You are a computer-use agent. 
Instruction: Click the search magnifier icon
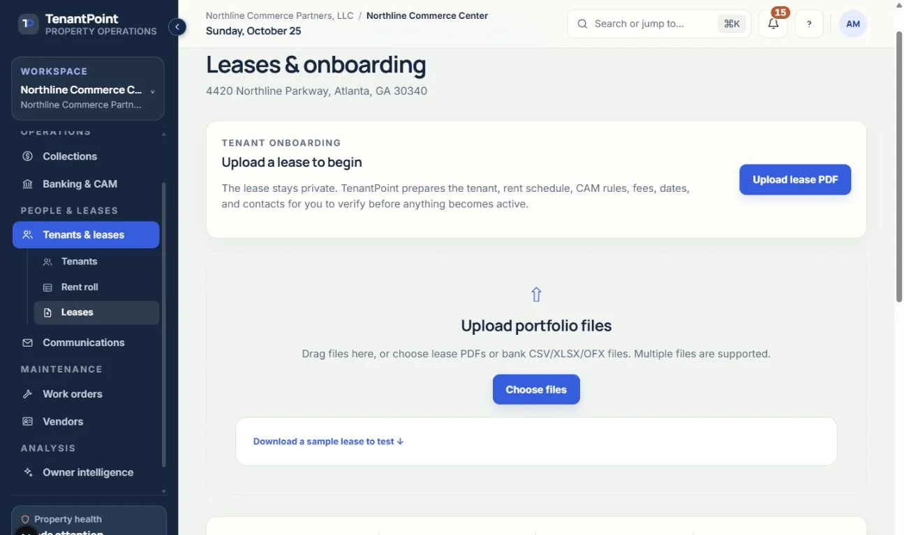(582, 24)
